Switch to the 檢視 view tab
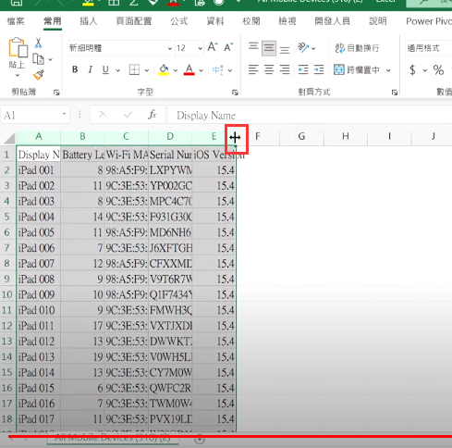The height and width of the screenshot is (448, 452). coord(287,21)
